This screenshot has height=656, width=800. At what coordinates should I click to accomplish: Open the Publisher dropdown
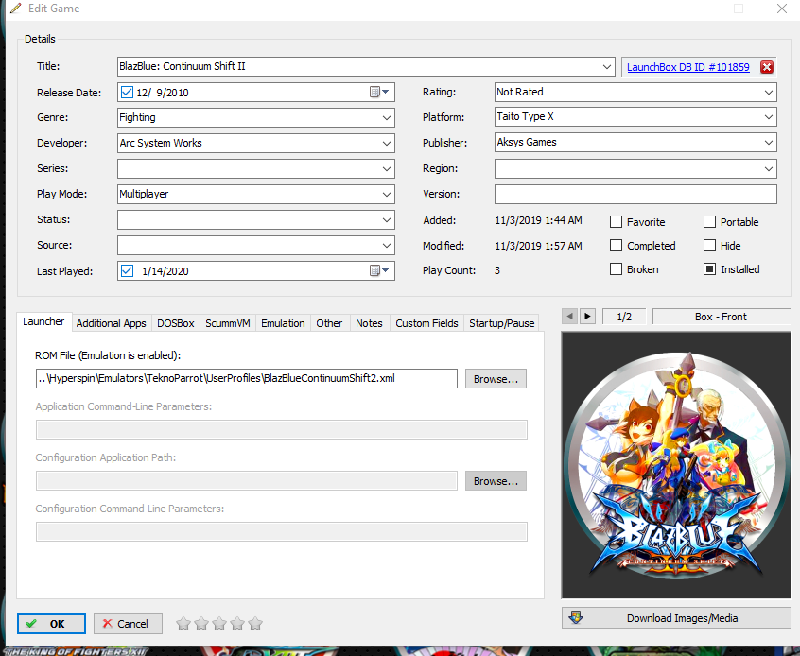pyautogui.click(x=769, y=143)
